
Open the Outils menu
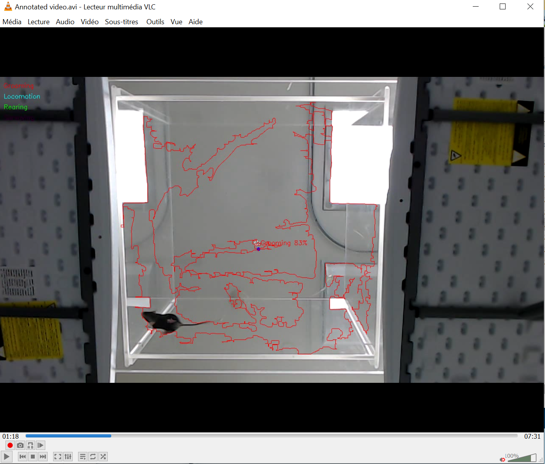point(155,22)
